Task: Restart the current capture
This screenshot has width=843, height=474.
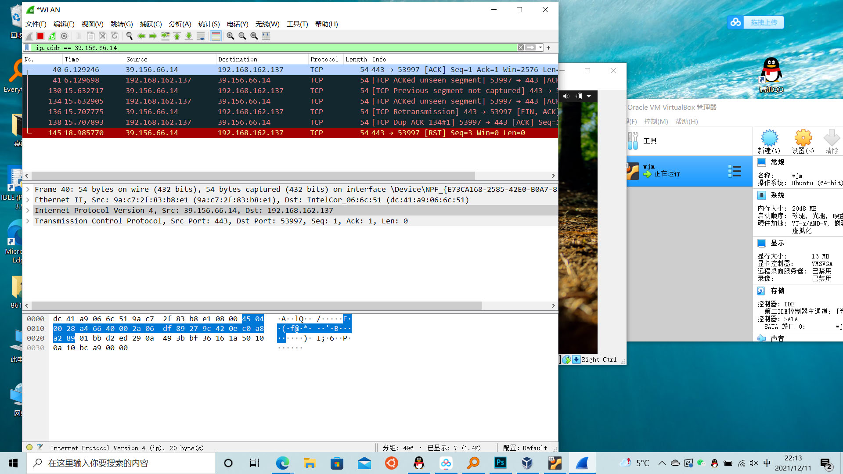Action: tap(52, 36)
